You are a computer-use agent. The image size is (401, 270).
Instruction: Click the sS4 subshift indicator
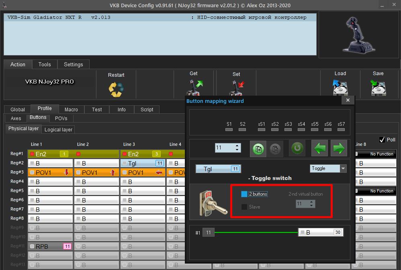(301, 130)
